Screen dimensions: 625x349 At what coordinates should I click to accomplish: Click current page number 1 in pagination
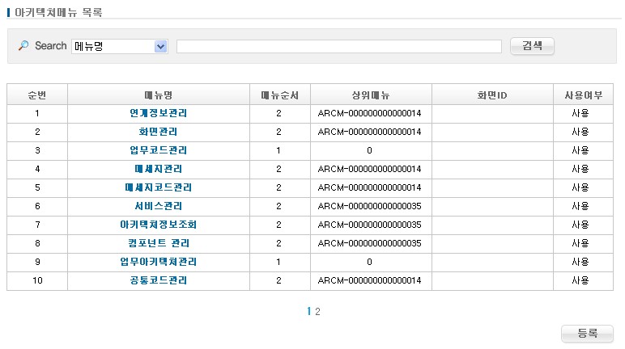(309, 312)
